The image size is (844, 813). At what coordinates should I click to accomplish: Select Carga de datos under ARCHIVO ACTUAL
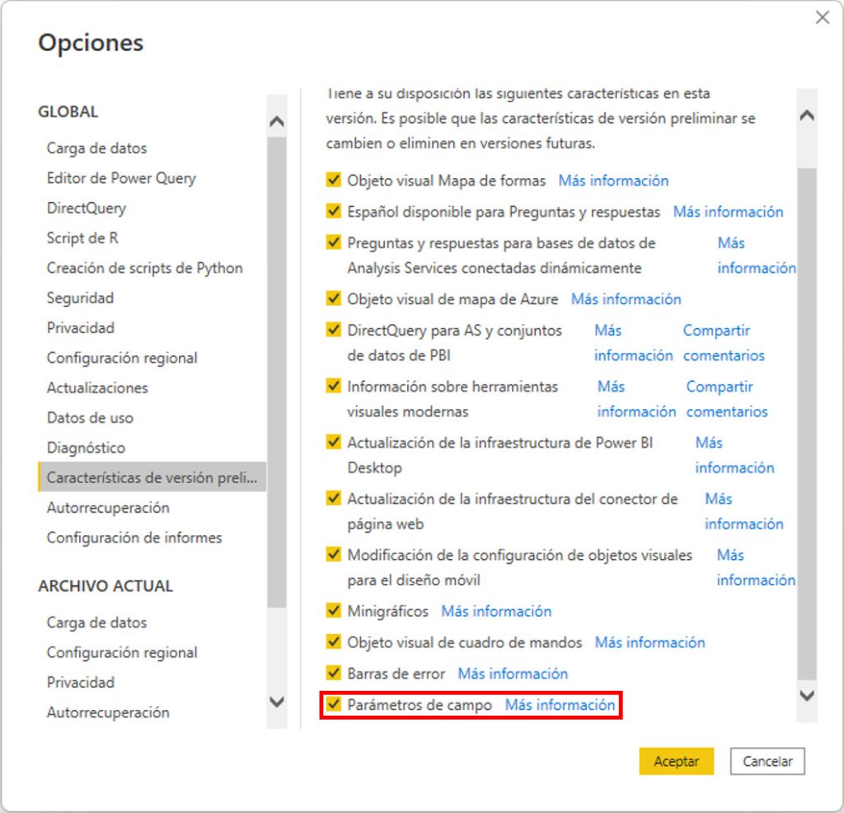[x=97, y=623]
